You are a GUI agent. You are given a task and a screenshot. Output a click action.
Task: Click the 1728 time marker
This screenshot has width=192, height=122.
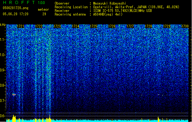tap(148, 26)
